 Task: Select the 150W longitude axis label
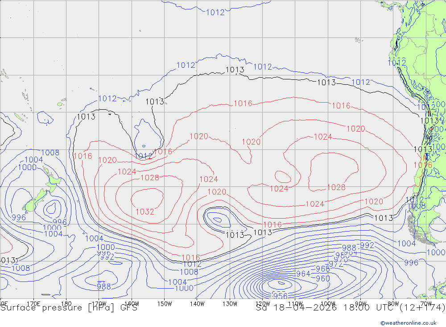point(165,304)
